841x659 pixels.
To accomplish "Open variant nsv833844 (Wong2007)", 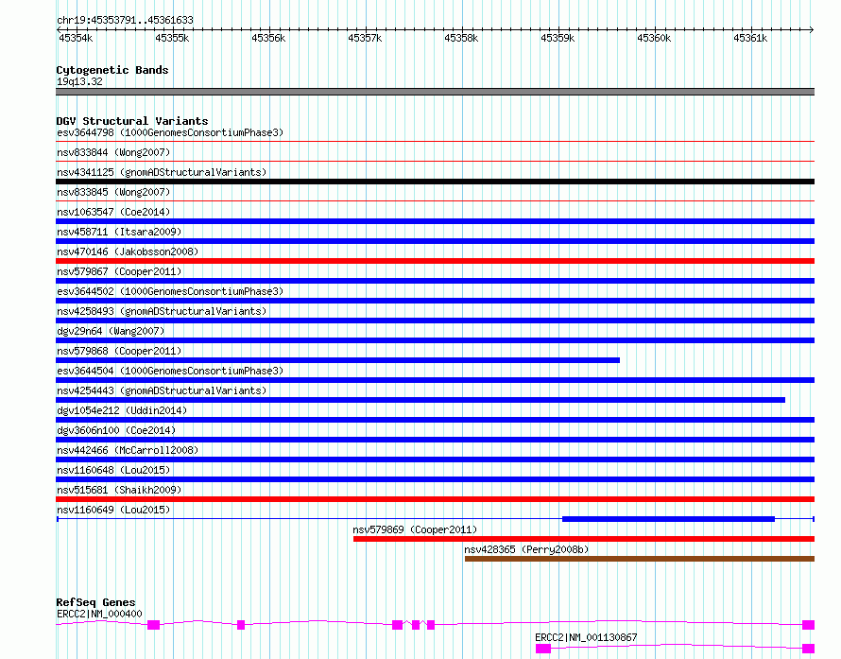I will click(113, 152).
